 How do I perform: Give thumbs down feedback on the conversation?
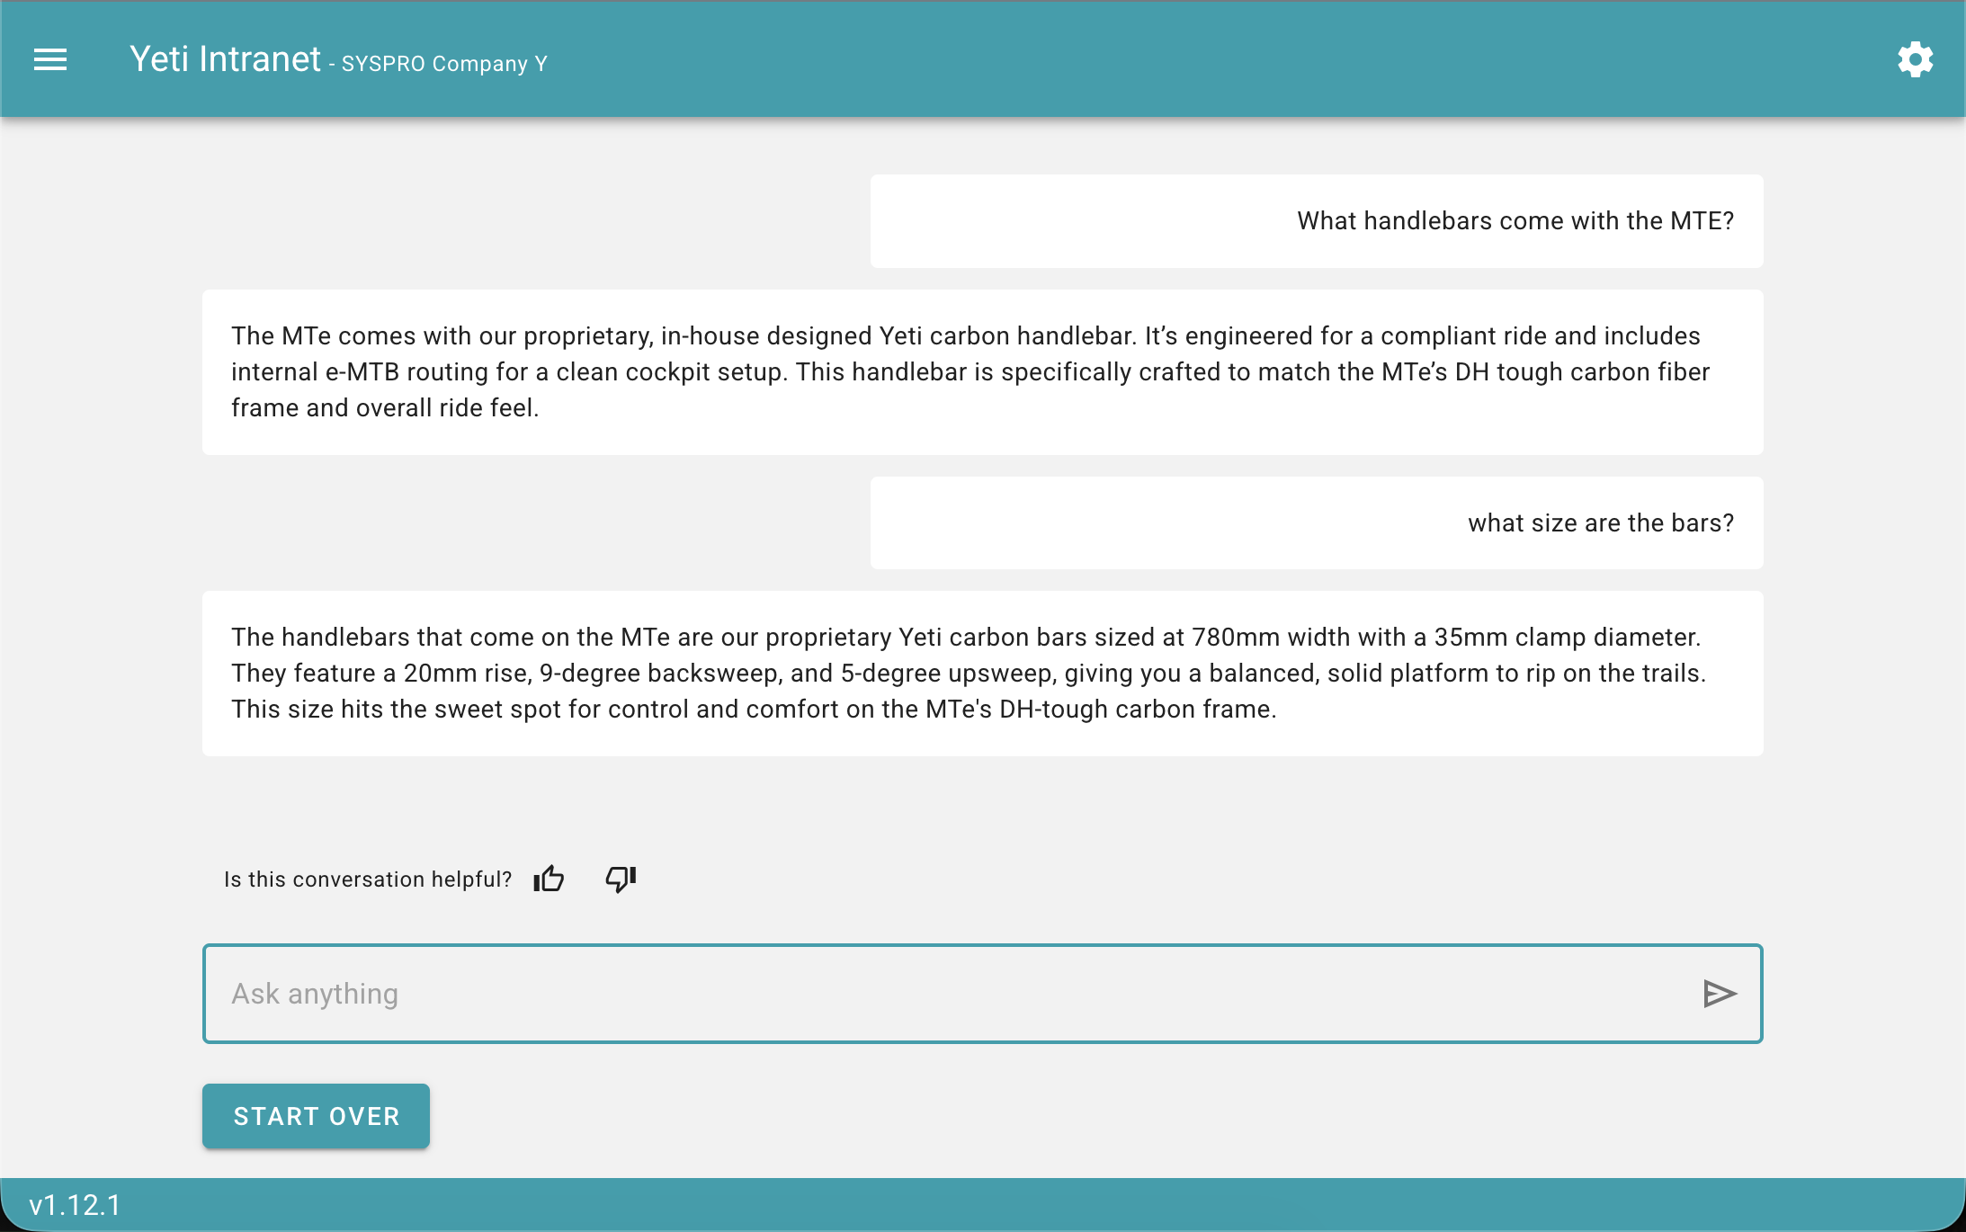pos(621,879)
